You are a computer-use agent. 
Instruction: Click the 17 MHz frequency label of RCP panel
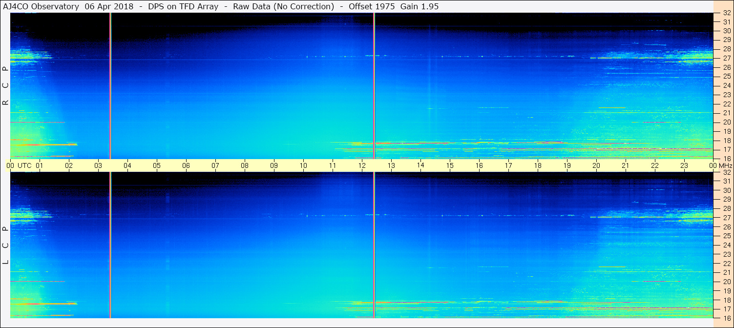(726, 149)
